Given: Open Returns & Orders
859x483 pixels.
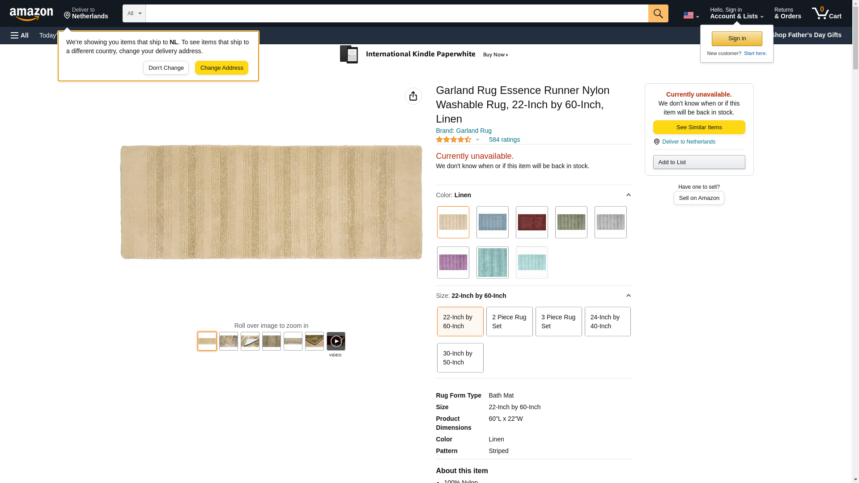Looking at the screenshot, I should [787, 13].
